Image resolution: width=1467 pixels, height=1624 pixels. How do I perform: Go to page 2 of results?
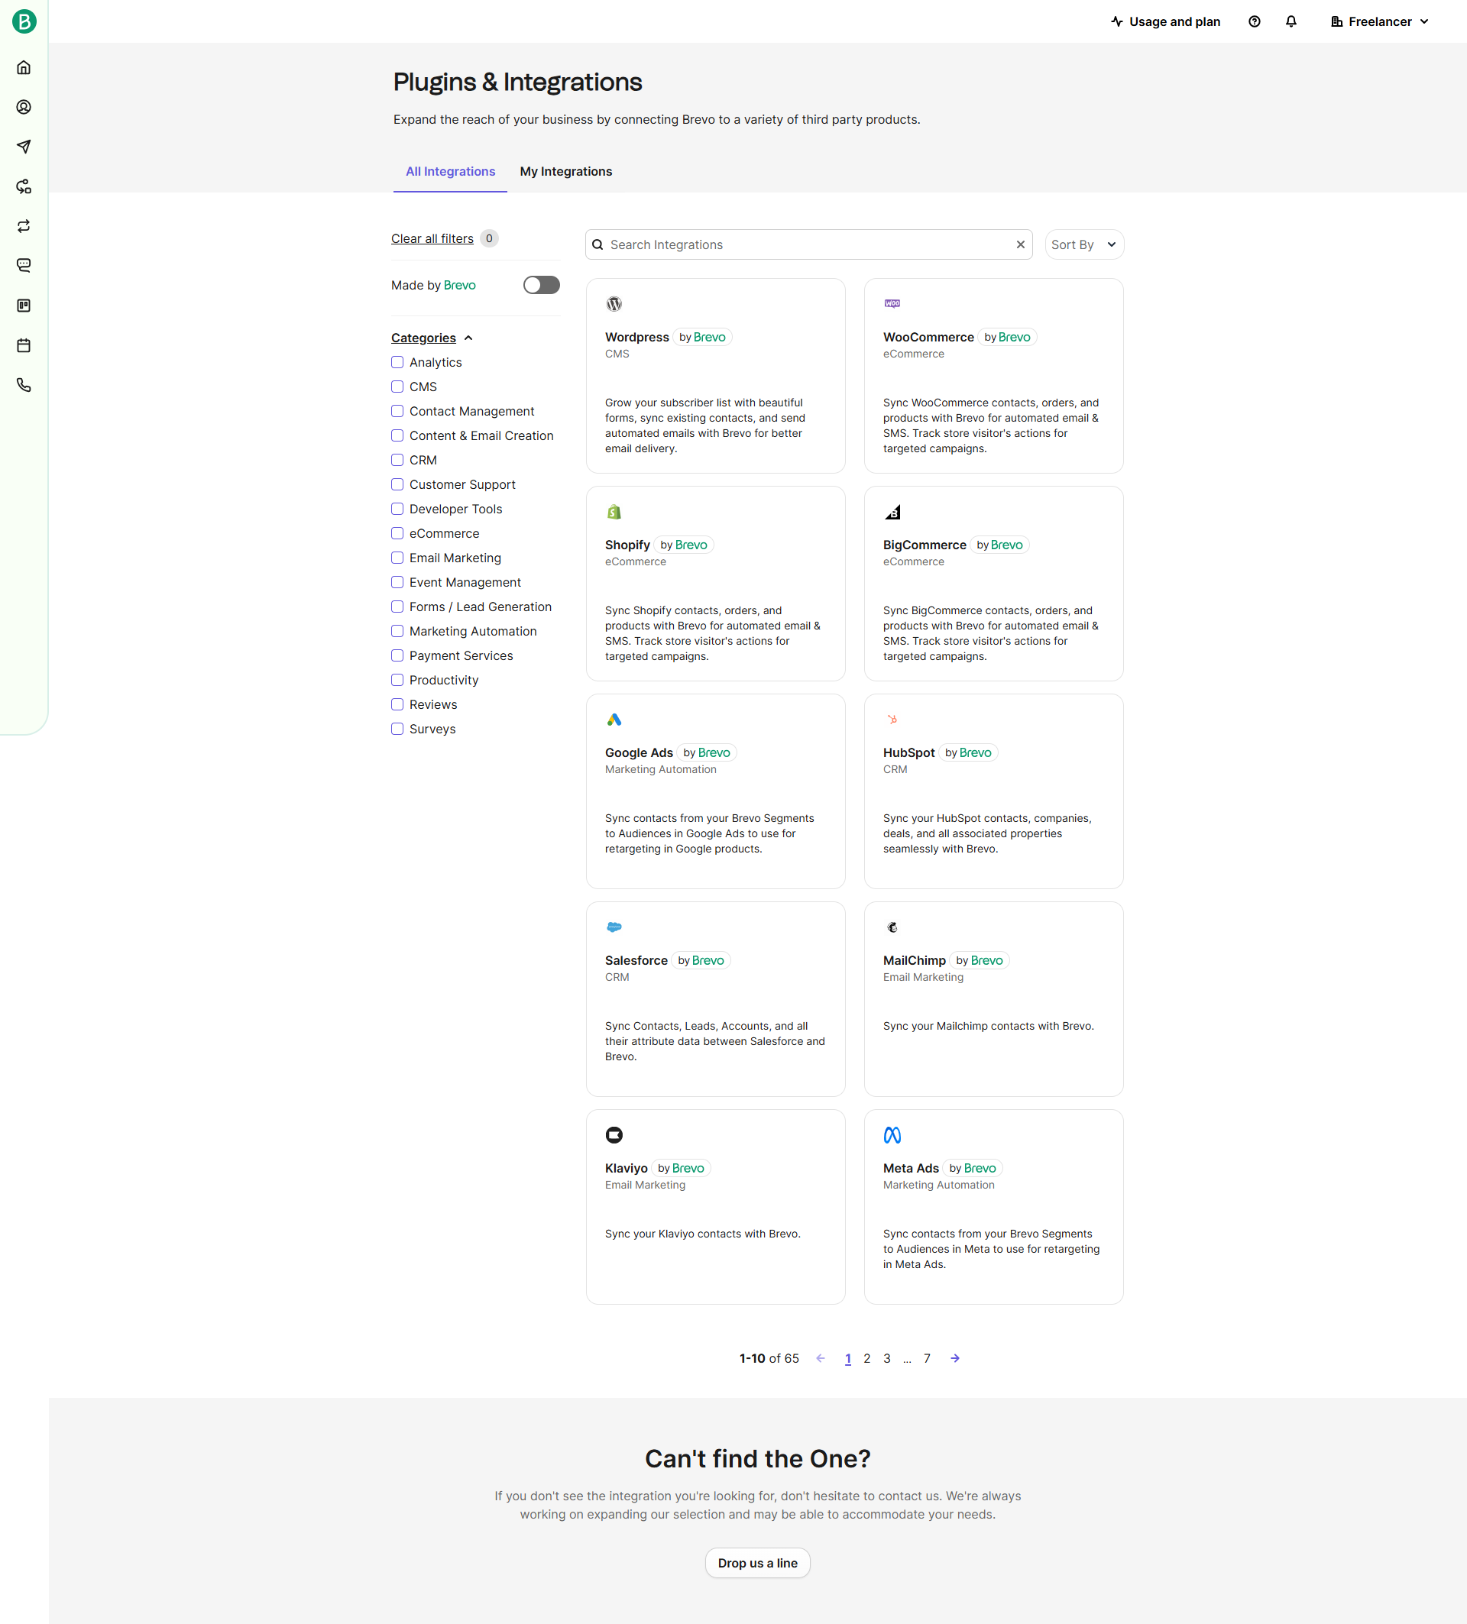click(866, 1359)
